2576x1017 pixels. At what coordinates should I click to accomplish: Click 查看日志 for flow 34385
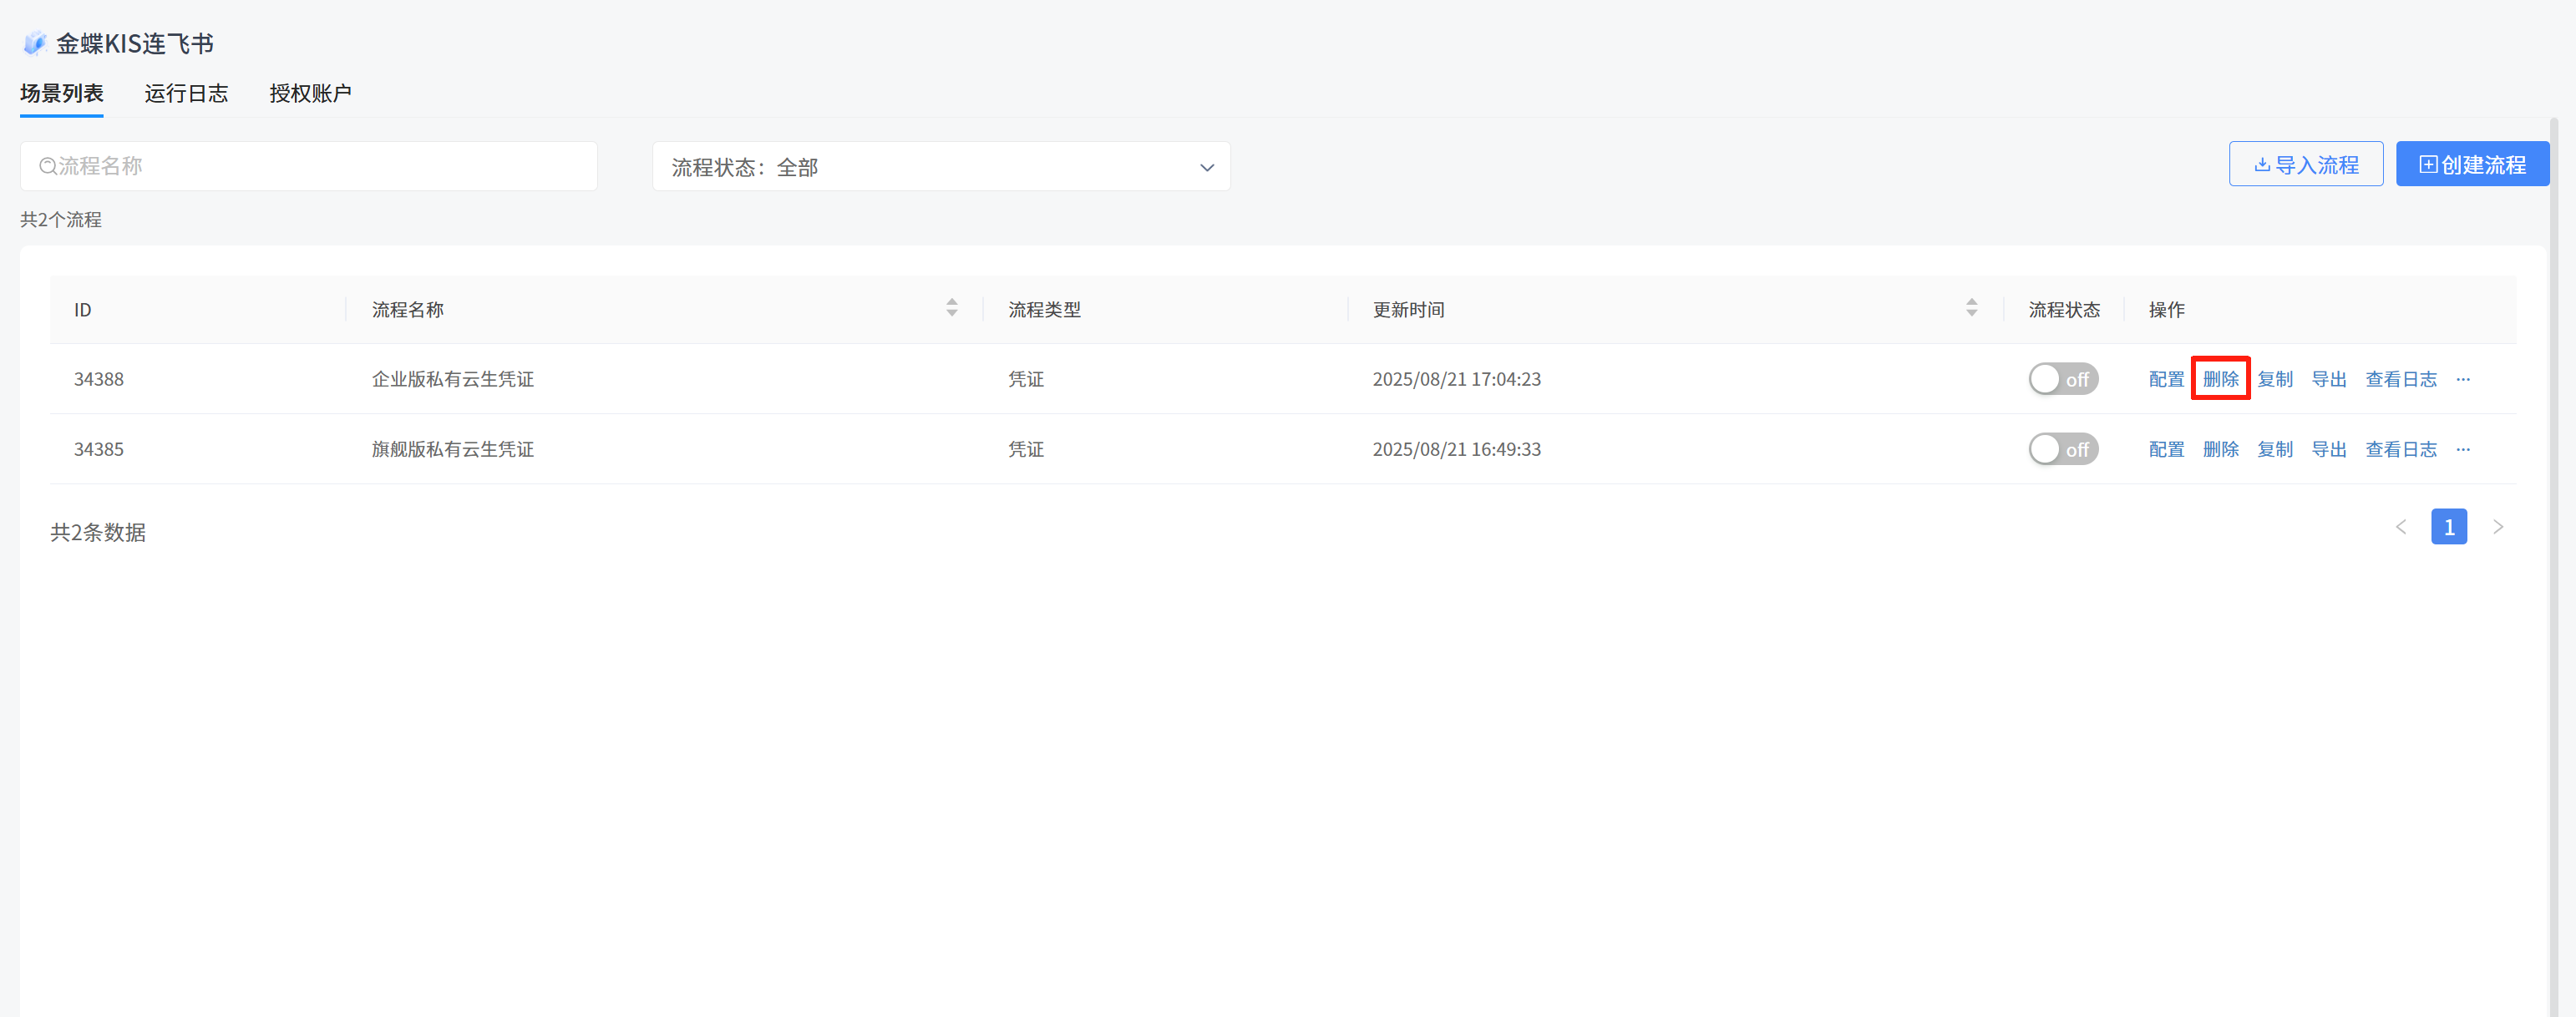point(2400,449)
